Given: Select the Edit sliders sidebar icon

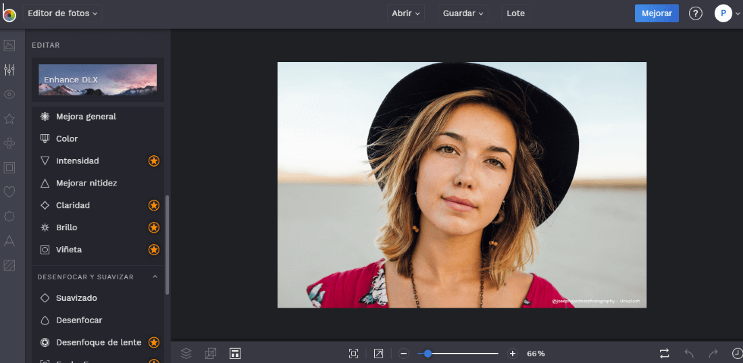Looking at the screenshot, I should coord(9,70).
